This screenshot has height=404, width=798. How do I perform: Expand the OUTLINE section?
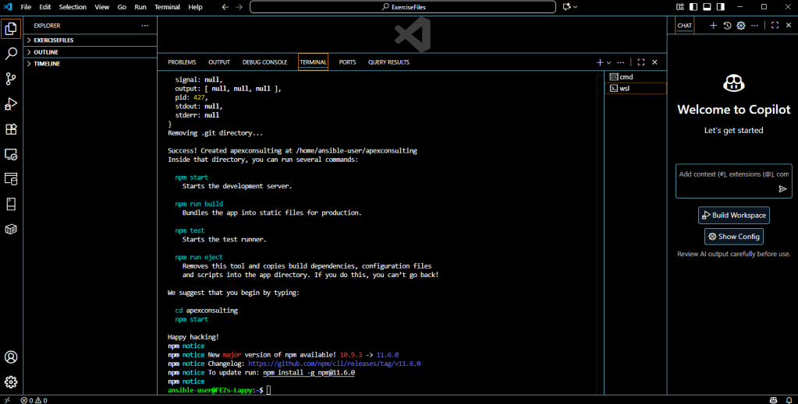pyautogui.click(x=45, y=52)
